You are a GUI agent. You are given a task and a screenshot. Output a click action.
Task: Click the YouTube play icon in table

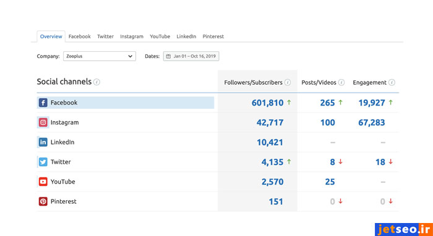(x=43, y=182)
